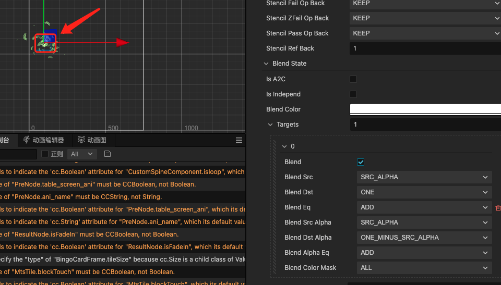This screenshot has height=285, width=501.
Task: Open the Blend Dst Alpha dropdown
Action: click(x=424, y=238)
